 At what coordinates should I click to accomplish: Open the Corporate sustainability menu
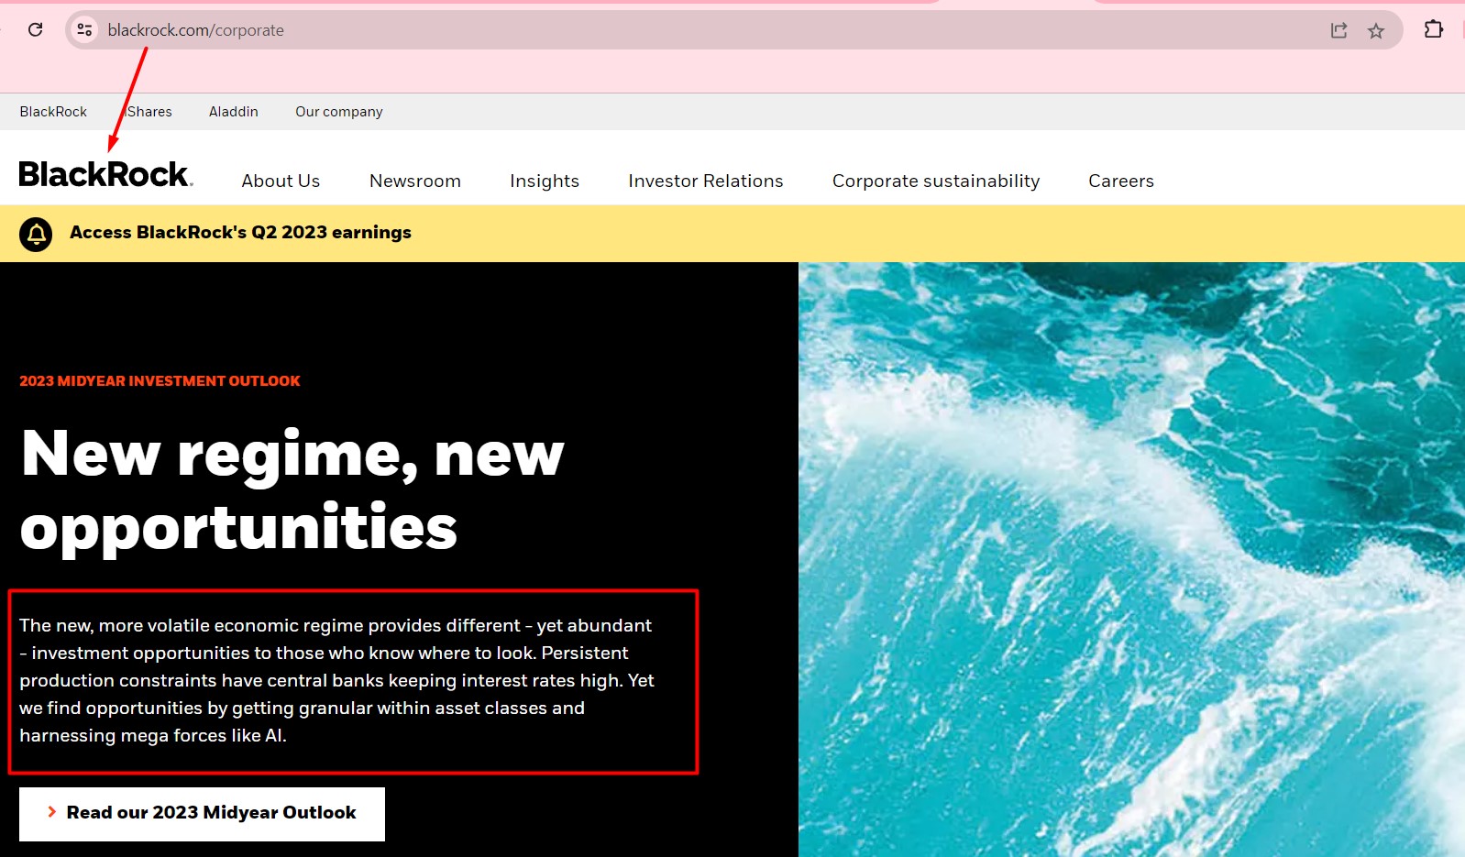[x=936, y=181]
